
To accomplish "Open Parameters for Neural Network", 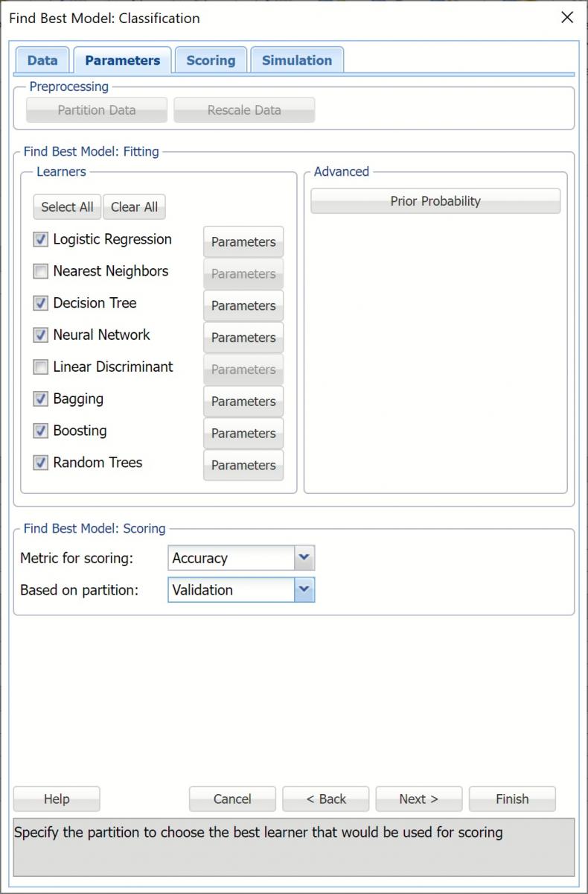I will coord(243,337).
